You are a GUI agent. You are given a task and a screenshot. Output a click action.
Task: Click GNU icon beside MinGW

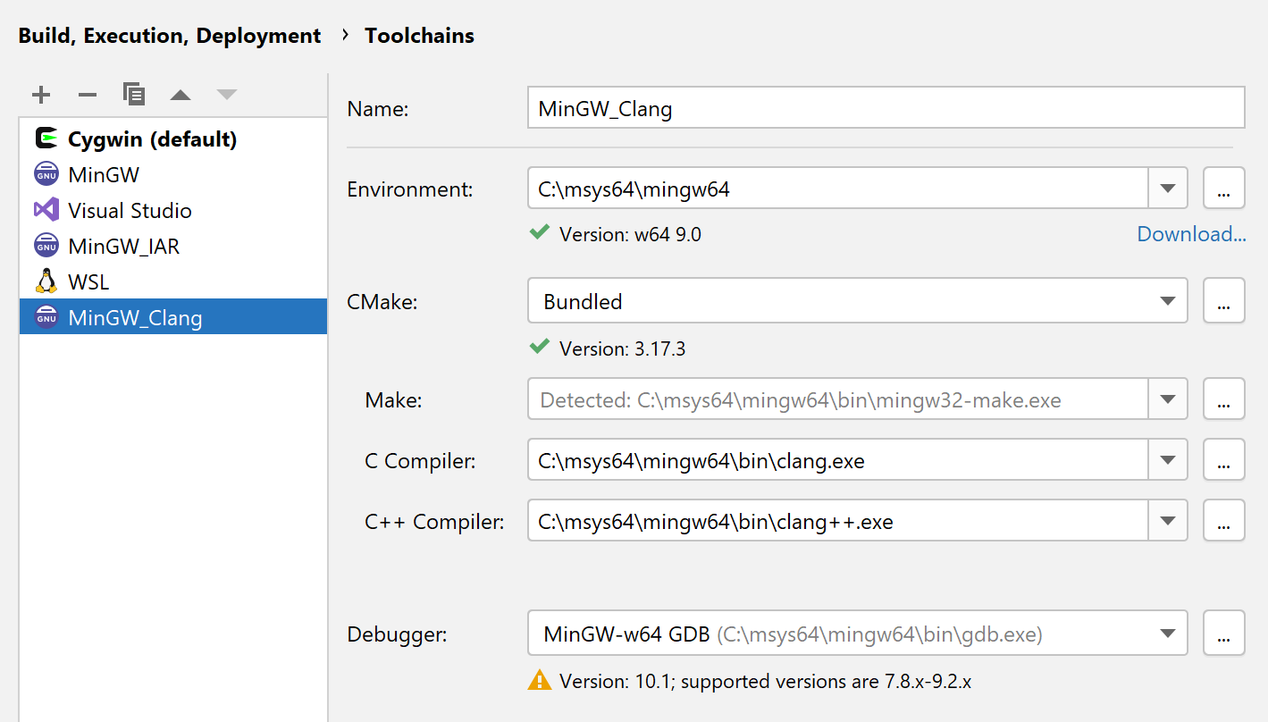click(x=46, y=174)
